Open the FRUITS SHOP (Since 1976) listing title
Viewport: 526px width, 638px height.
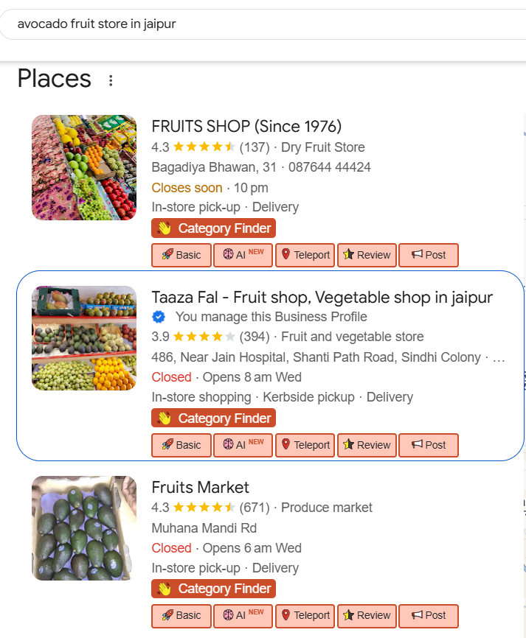[x=246, y=126]
